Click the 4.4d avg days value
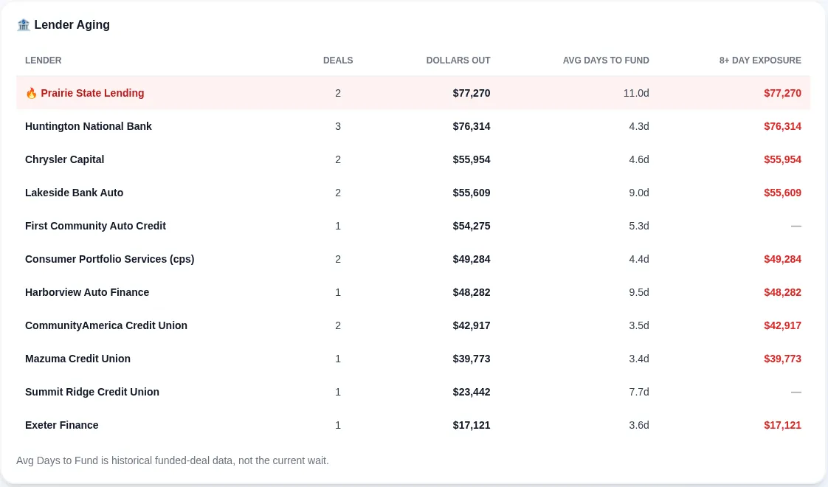 pos(639,259)
